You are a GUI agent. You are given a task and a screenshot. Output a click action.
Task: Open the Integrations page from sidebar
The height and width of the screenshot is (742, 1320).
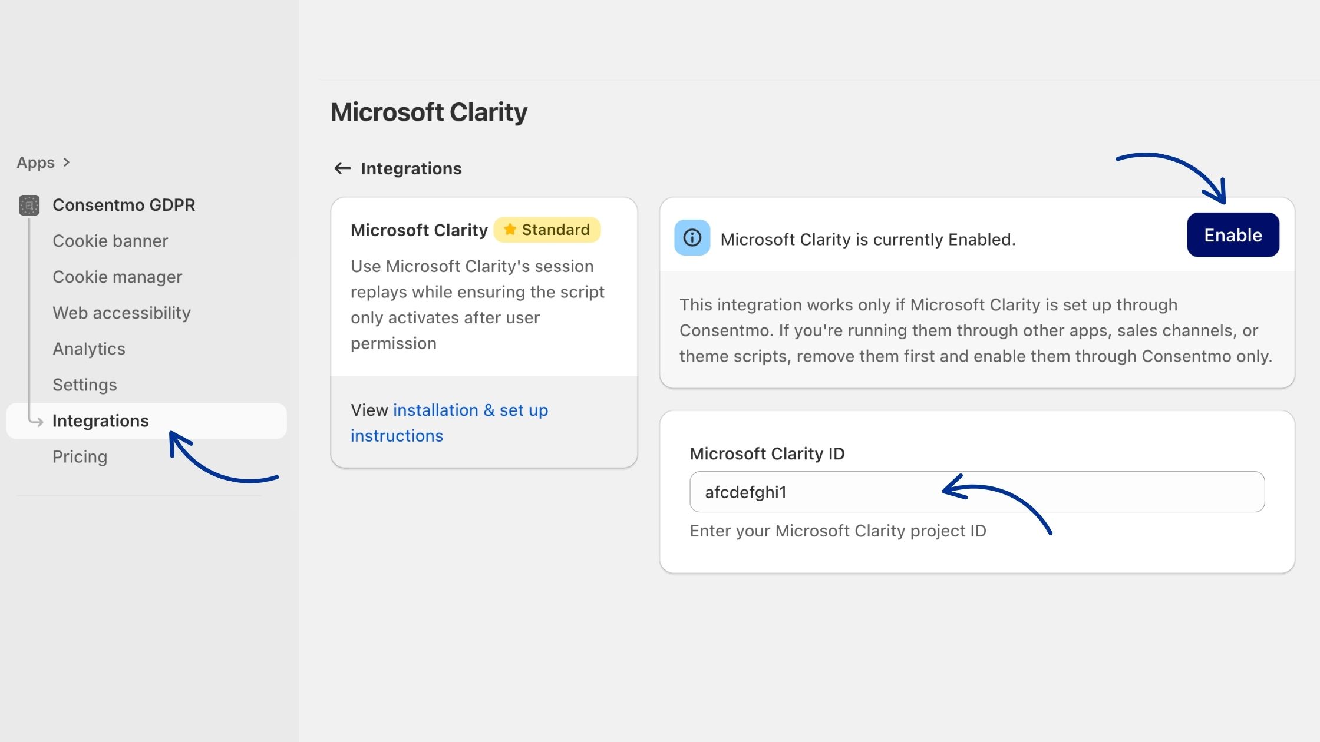101,420
